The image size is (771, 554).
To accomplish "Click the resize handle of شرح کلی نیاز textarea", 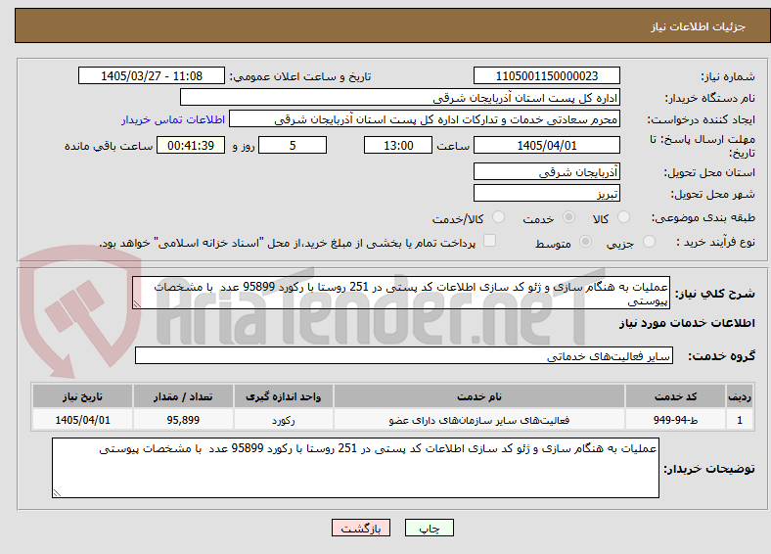I will coord(137,304).
